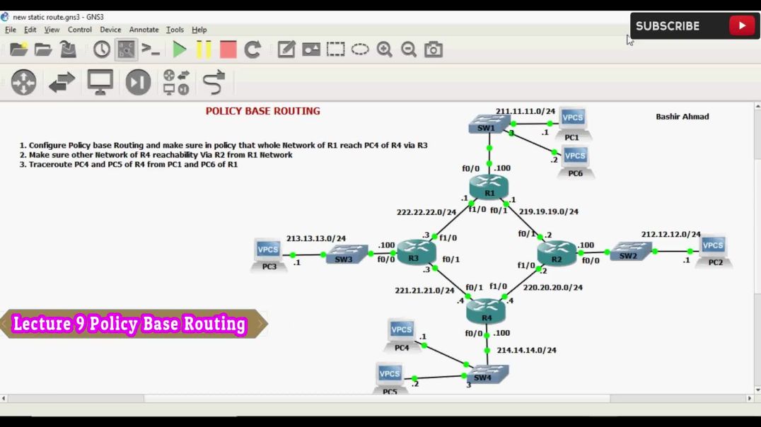Browse end devices monitor icon
This screenshot has width=761, height=427.
pyautogui.click(x=100, y=82)
